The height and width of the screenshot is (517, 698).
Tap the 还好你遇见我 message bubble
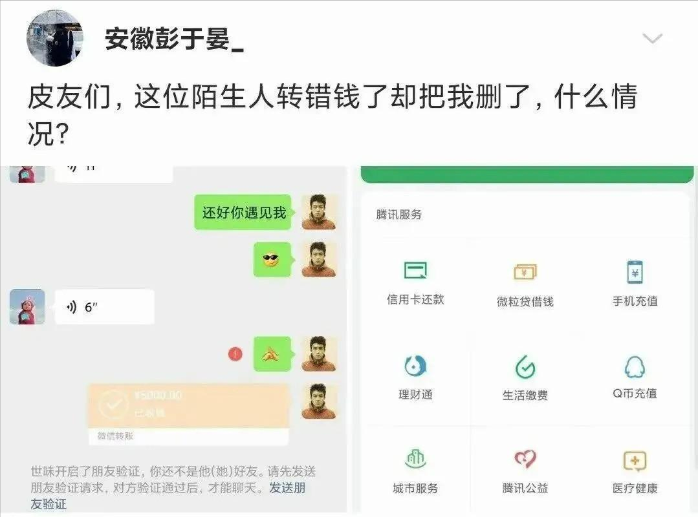(x=243, y=213)
